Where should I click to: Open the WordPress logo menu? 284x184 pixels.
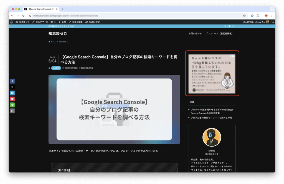tap(11, 22)
